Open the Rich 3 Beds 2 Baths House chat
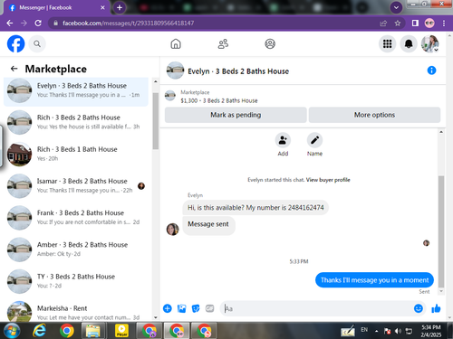This screenshot has width=453, height=339. (x=76, y=122)
